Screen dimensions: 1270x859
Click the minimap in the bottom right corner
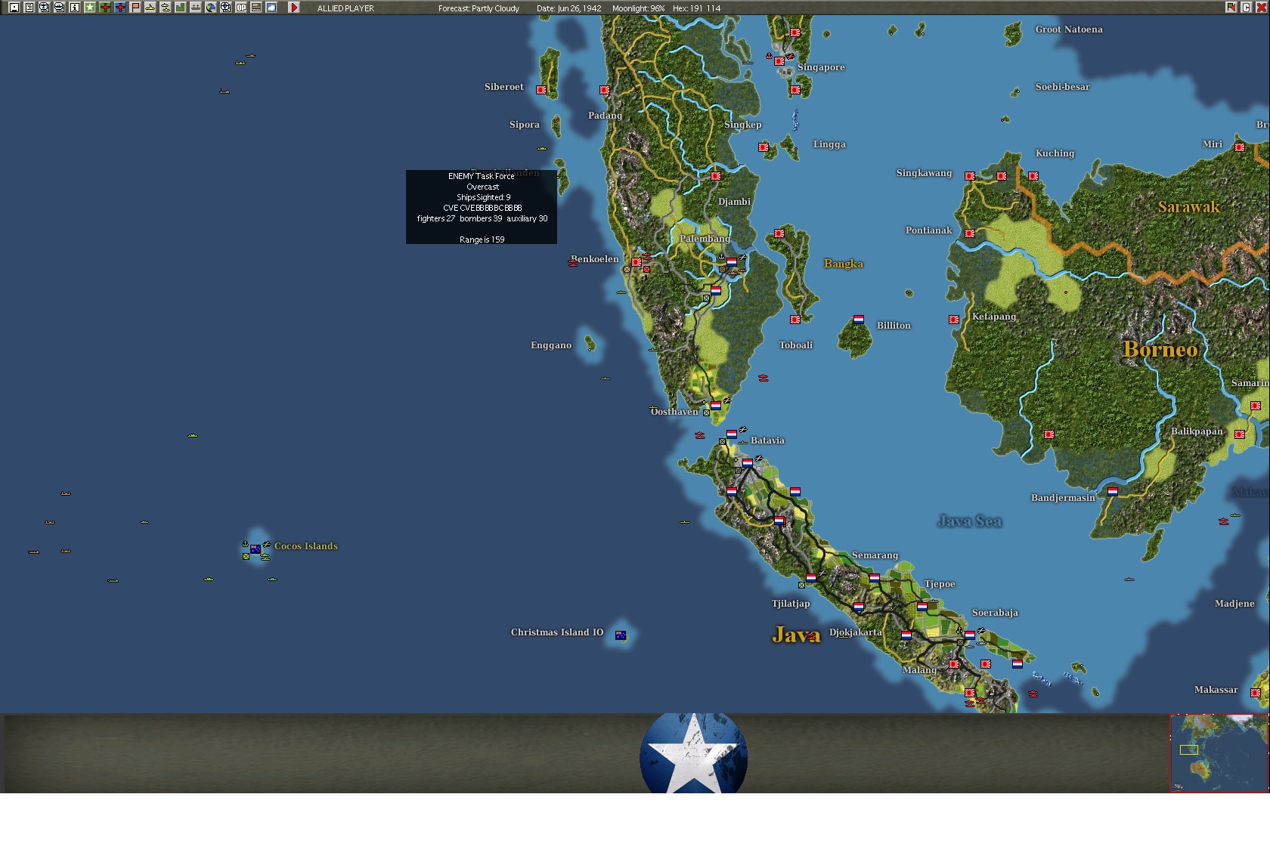(x=1219, y=752)
